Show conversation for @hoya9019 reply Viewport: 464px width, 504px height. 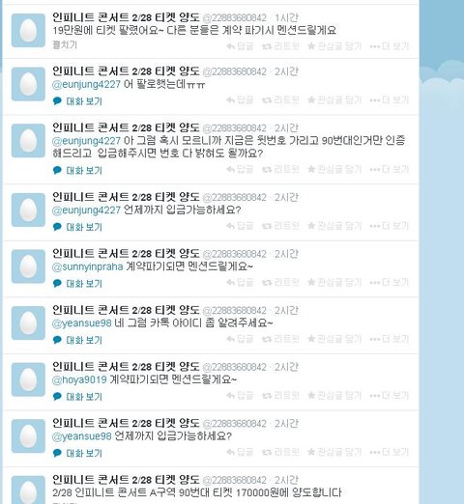(77, 397)
